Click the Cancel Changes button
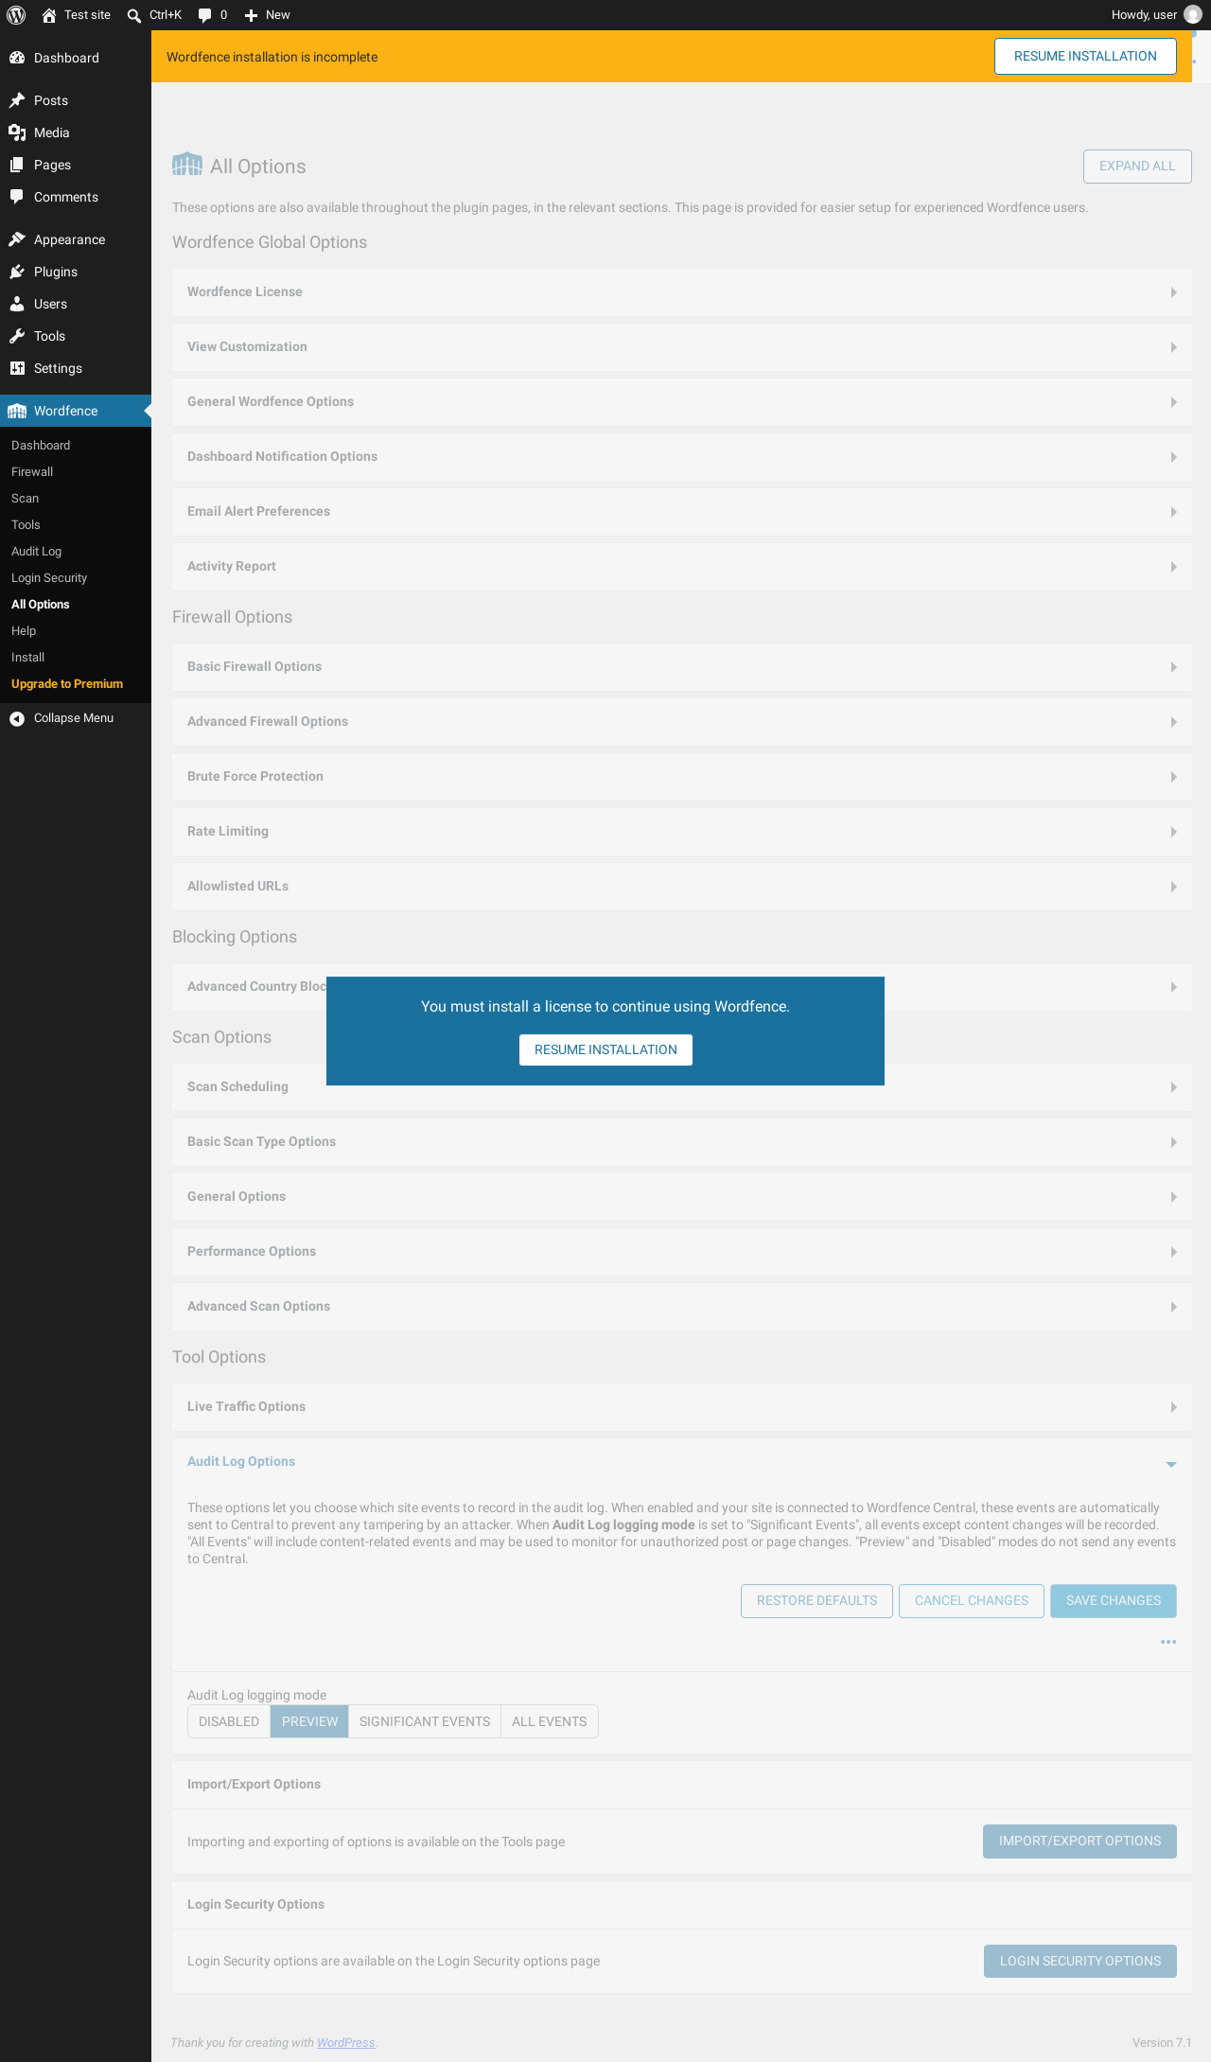1211x2062 pixels. coord(972,1600)
